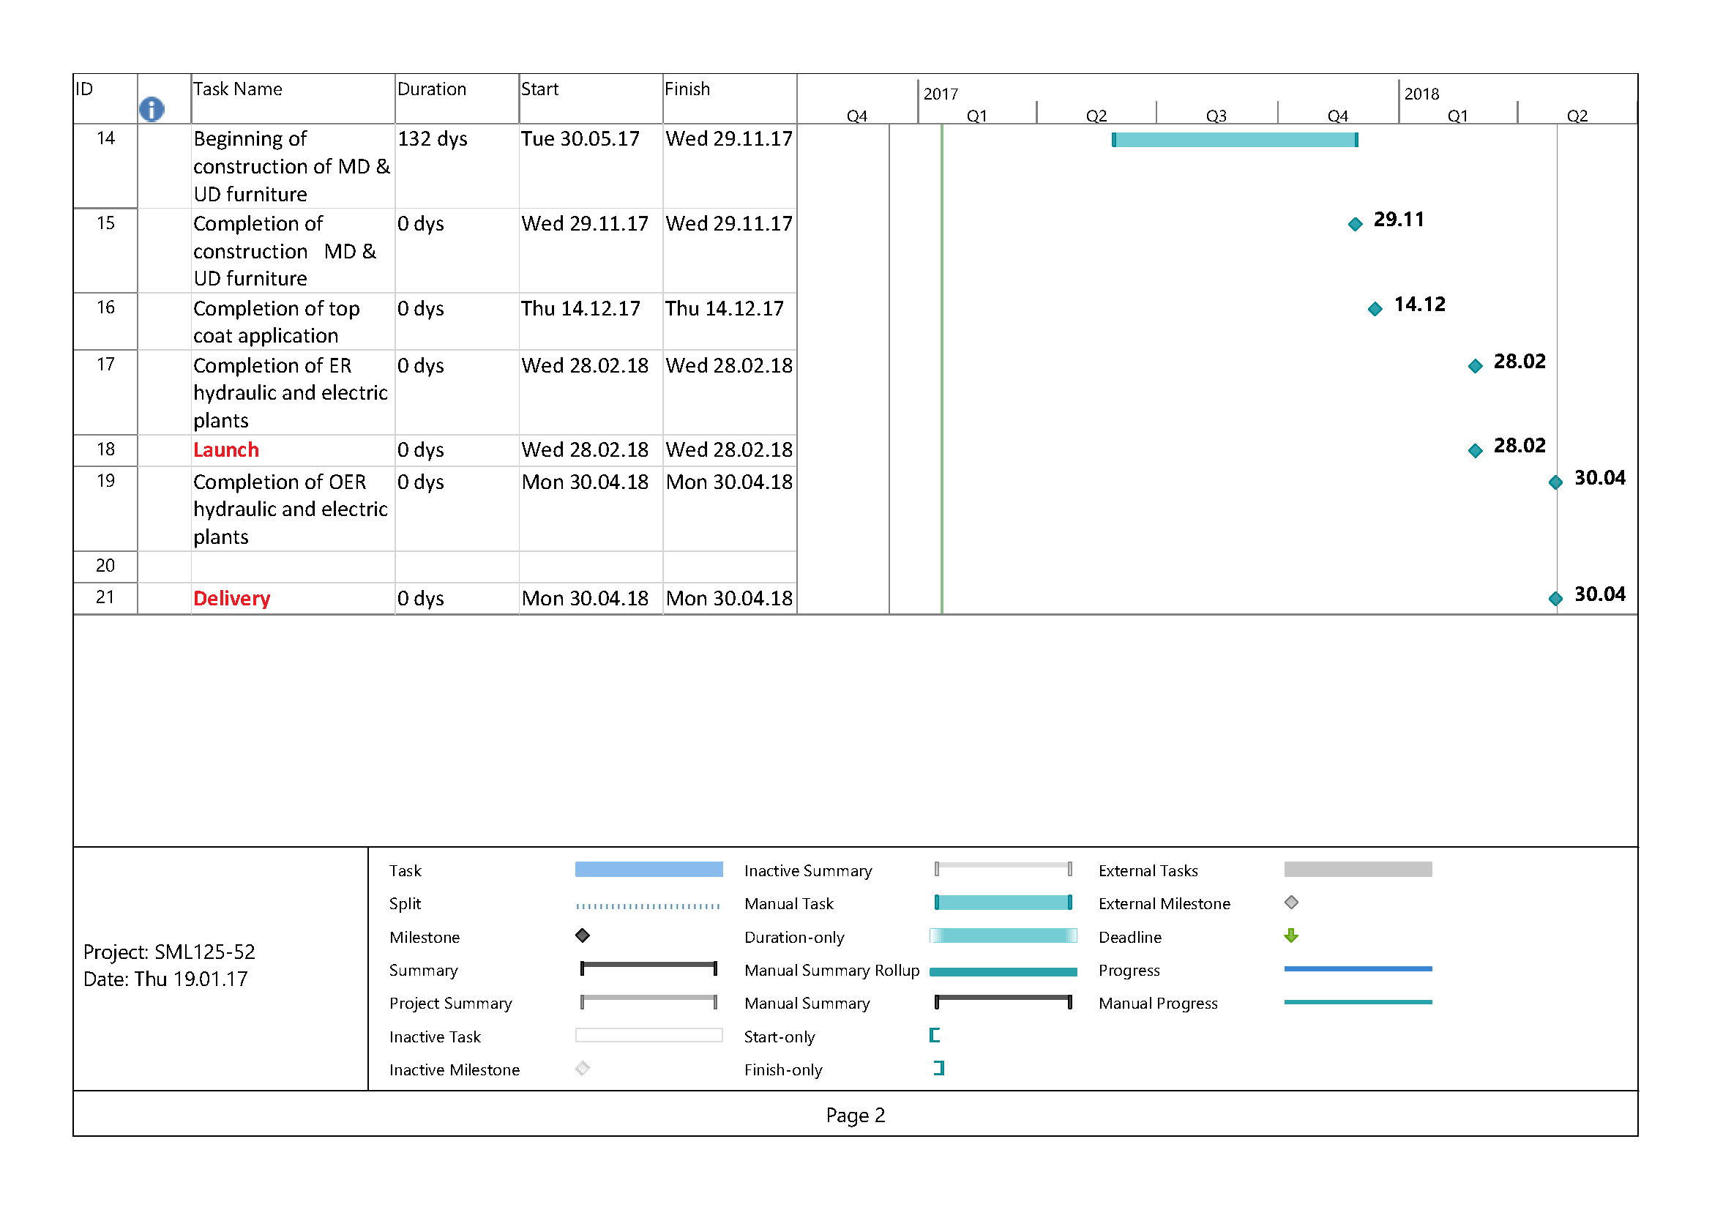Click the Delivery 30.04 milestone diamond
This screenshot has height=1210, width=1712.
pyautogui.click(x=1555, y=599)
